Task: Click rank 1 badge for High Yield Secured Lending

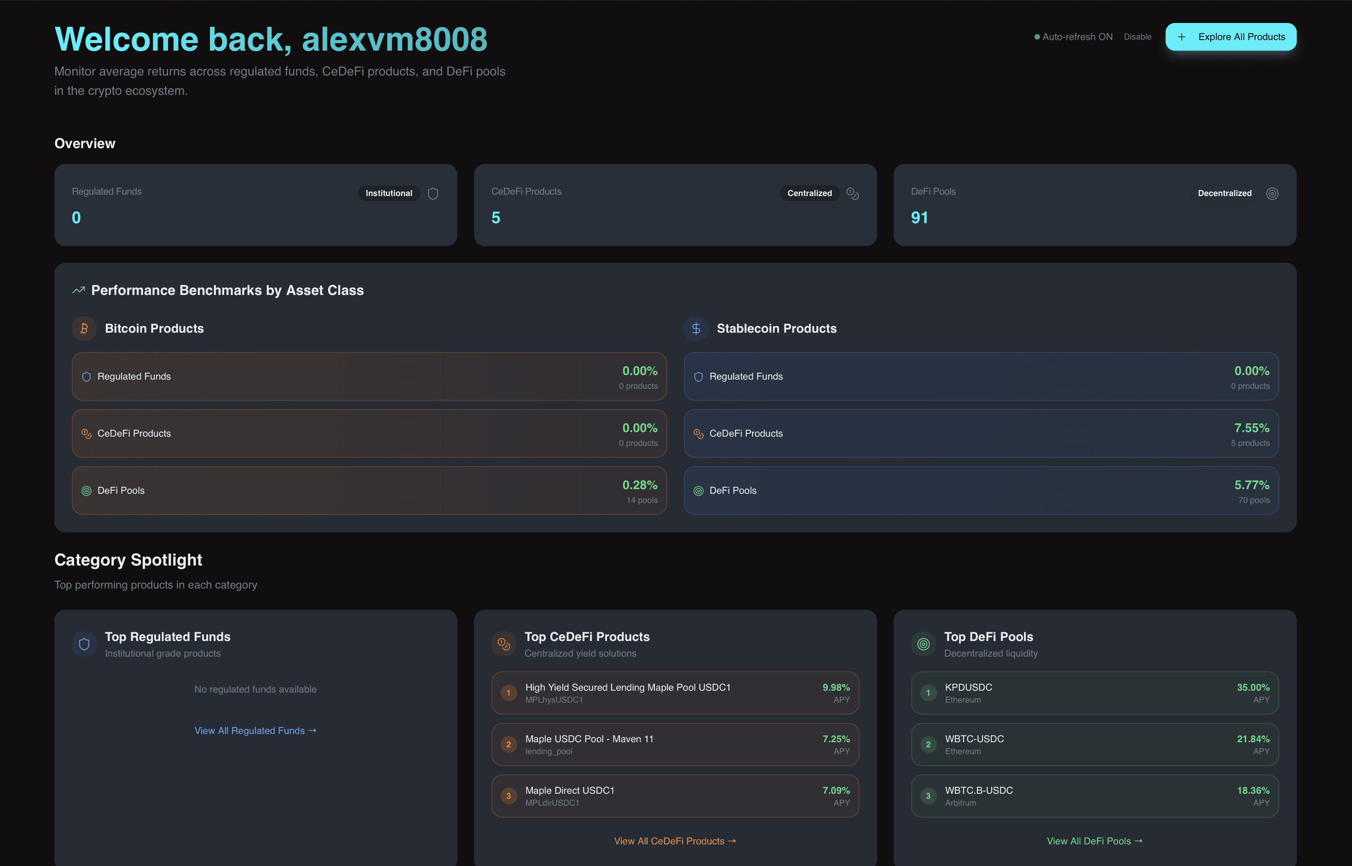Action: 508,693
